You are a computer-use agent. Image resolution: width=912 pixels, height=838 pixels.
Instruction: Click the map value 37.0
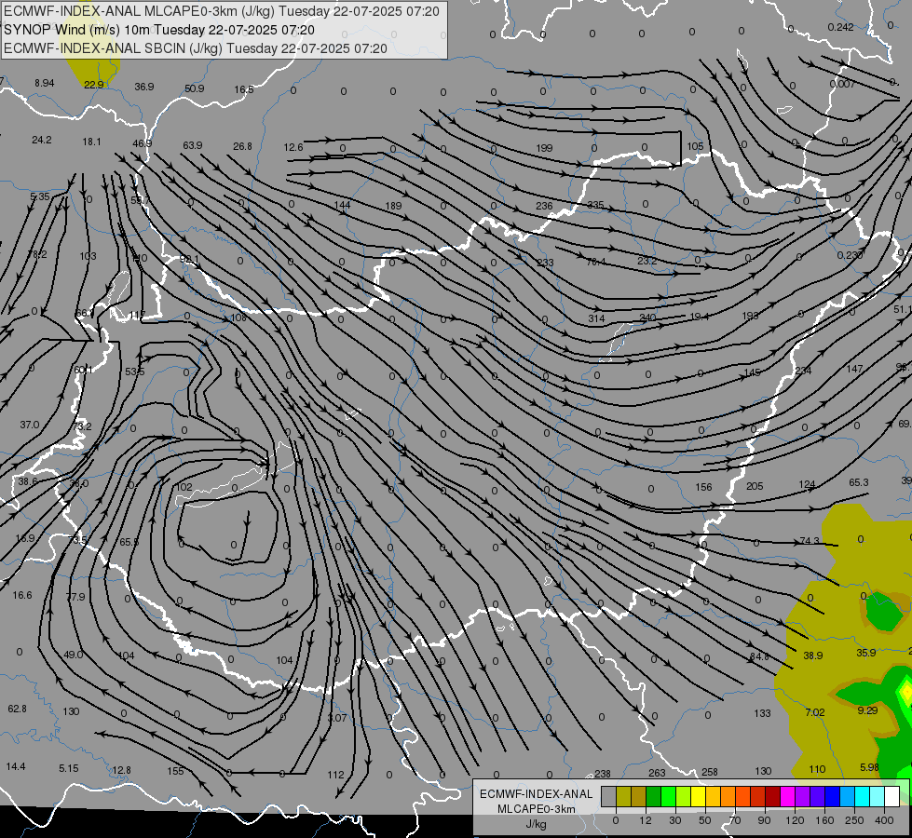pos(29,426)
